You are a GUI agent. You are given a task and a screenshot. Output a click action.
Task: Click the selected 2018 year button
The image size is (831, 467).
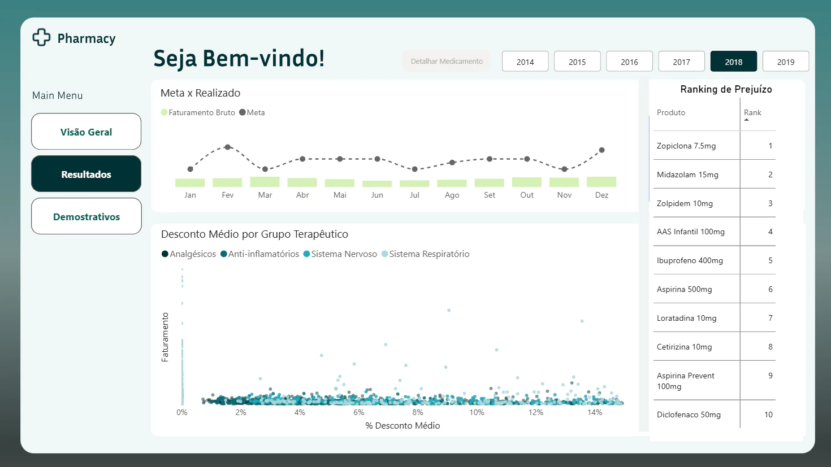[734, 62]
